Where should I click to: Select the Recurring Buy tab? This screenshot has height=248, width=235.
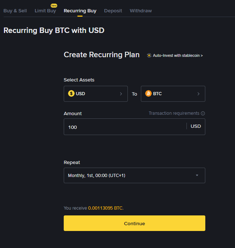(80, 11)
